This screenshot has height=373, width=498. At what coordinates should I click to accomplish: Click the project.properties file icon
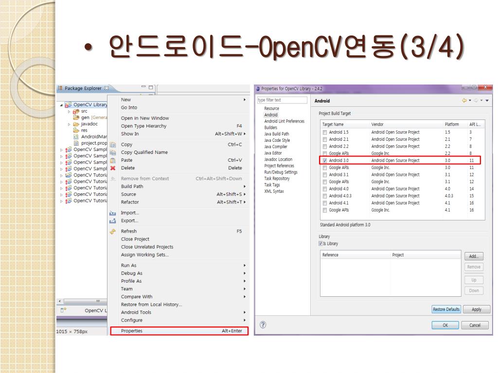76,143
